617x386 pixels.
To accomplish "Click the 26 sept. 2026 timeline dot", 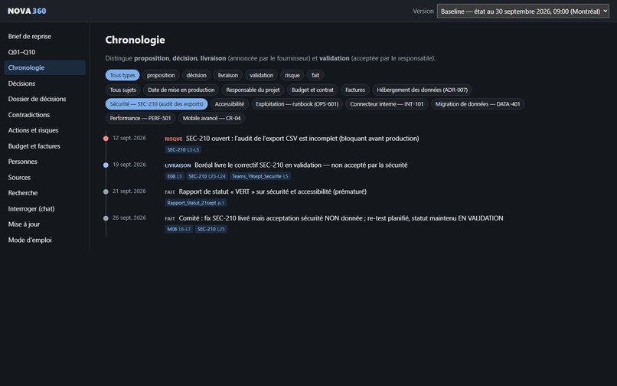I will (106, 218).
